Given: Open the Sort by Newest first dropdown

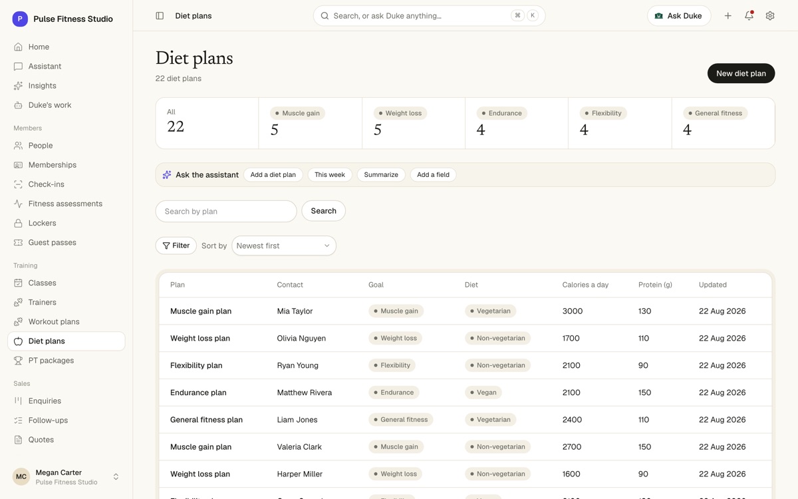Looking at the screenshot, I should (x=284, y=246).
